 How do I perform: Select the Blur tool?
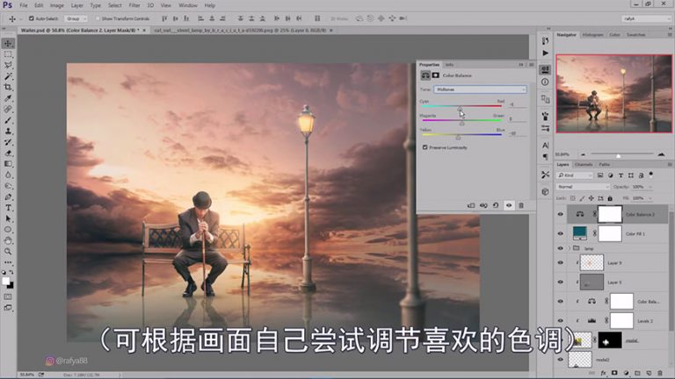point(8,175)
